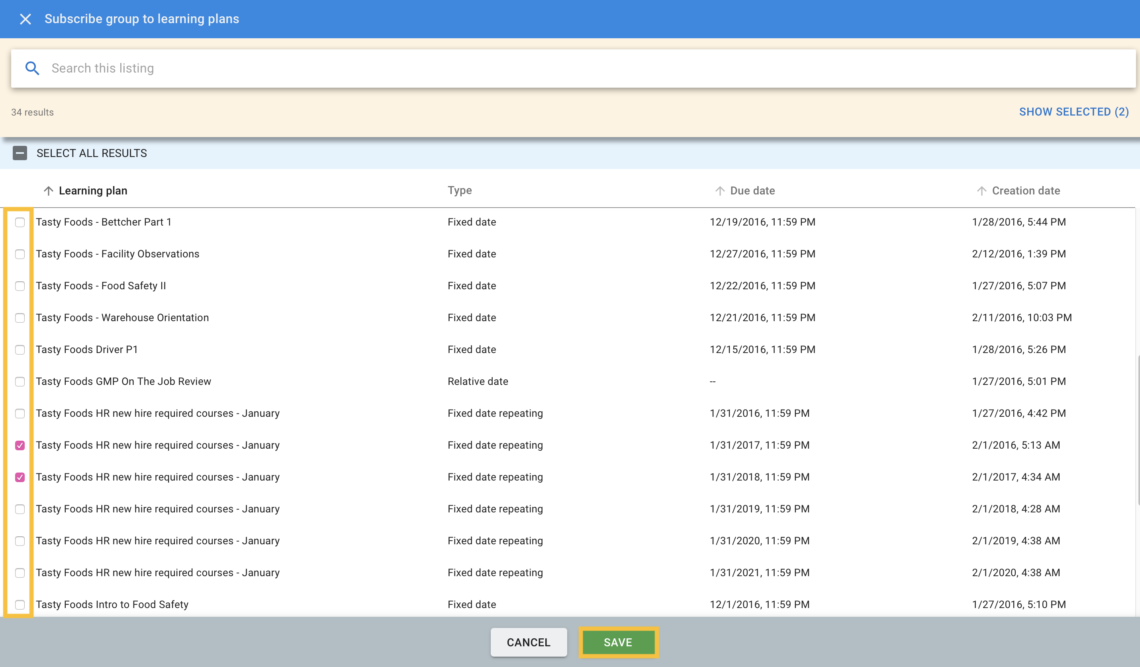This screenshot has height=667, width=1140.
Task: Click the Learning plan column header
Action: click(93, 190)
